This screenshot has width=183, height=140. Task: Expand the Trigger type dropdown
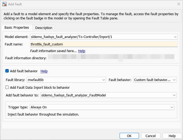pyautogui.click(x=102, y=107)
